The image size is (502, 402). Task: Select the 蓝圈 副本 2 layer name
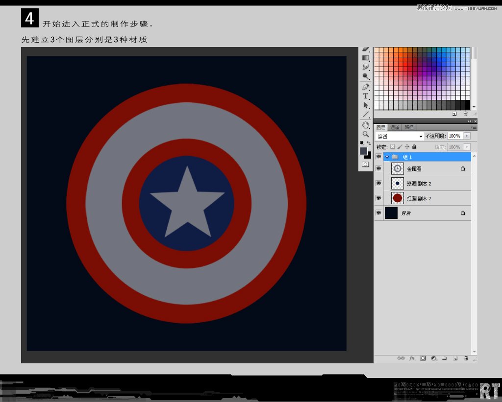[x=419, y=184]
